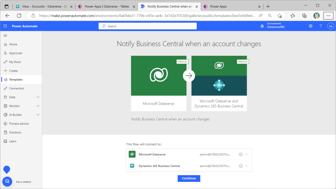
Task: Click Microsoft Dataverse green check status
Action: [241, 154]
